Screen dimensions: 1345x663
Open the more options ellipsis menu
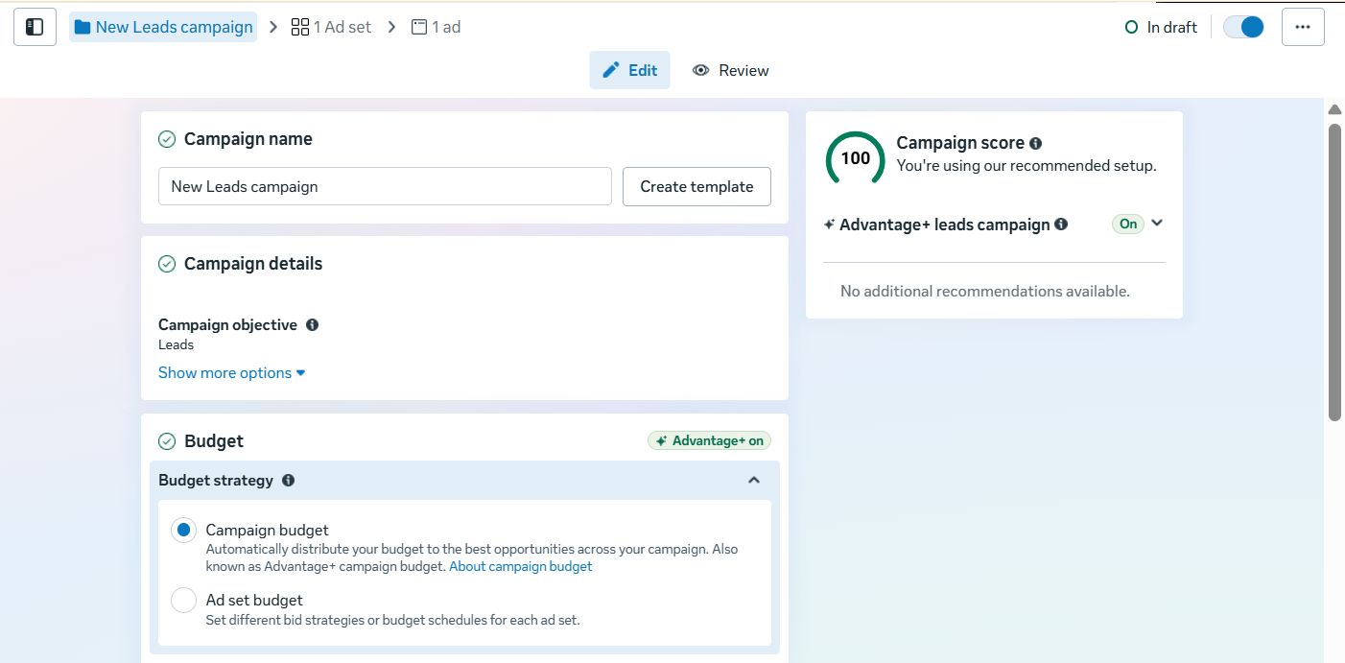[x=1303, y=26]
